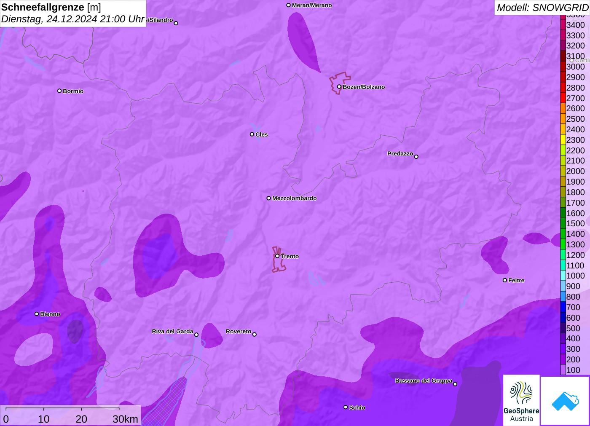The width and height of the screenshot is (590, 426).
Task: Click the Feltre location dot
Action: click(505, 280)
